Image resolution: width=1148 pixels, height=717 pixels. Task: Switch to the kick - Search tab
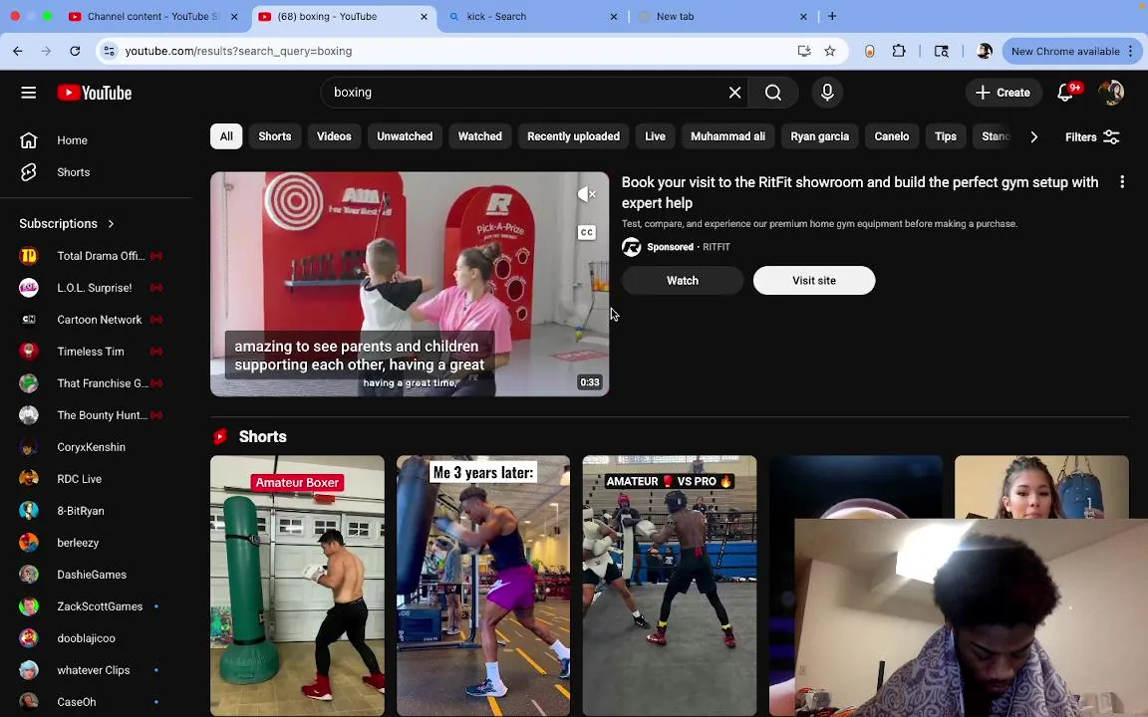click(x=531, y=16)
